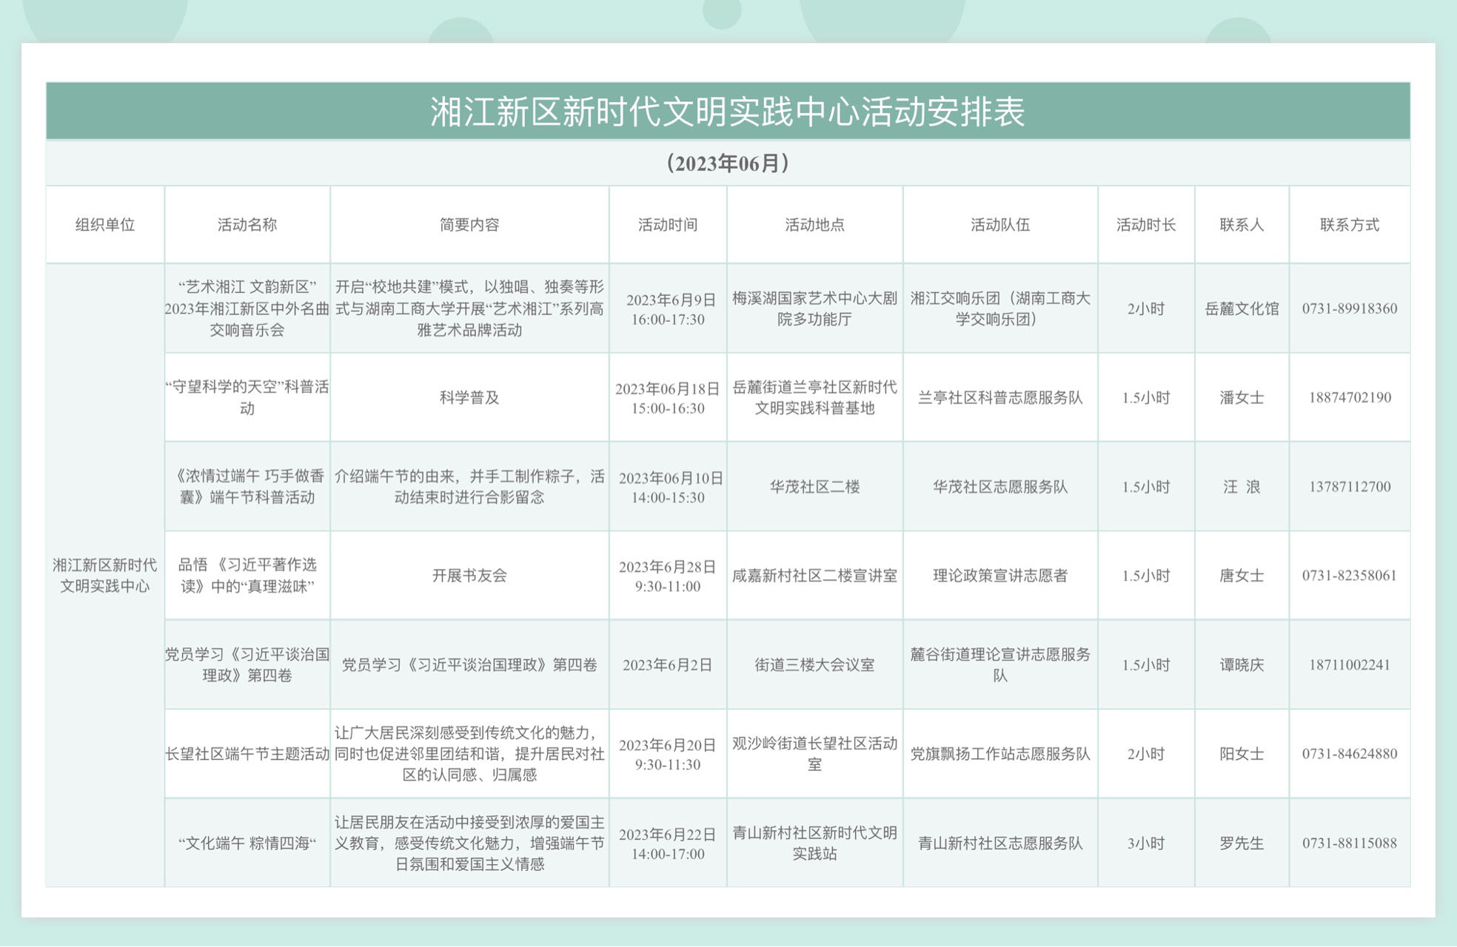Screen dimensions: 1457x947
Task: Click contact name 唐女士
Action: point(1242,576)
